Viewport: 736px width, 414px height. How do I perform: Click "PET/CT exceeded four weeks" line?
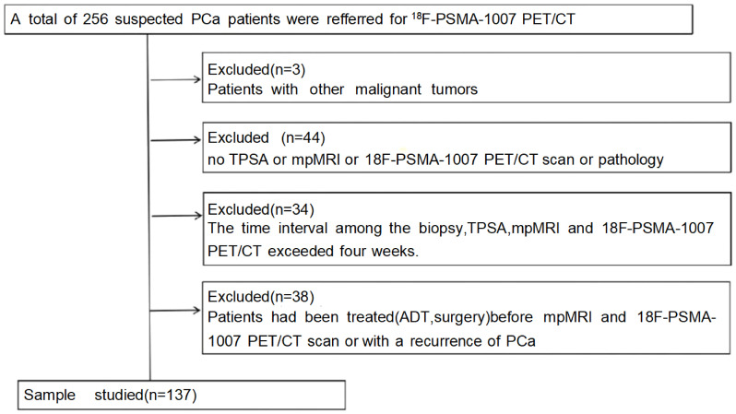click(x=313, y=251)
